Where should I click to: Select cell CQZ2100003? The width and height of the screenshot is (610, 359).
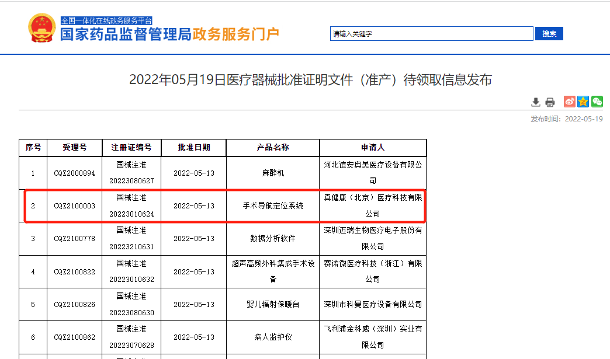tap(74, 206)
